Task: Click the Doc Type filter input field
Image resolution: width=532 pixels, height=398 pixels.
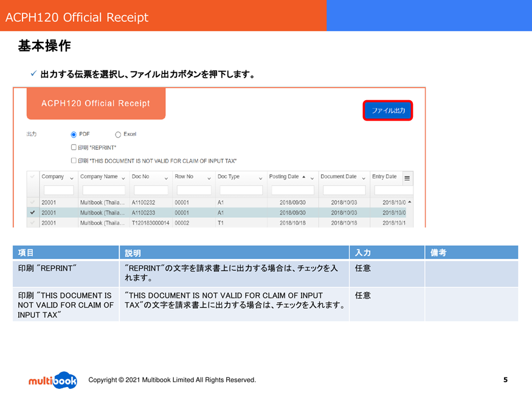Action: 241,190
